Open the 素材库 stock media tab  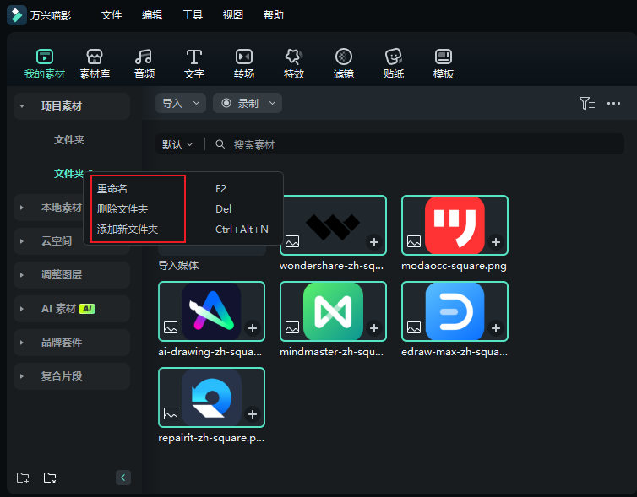pos(95,63)
